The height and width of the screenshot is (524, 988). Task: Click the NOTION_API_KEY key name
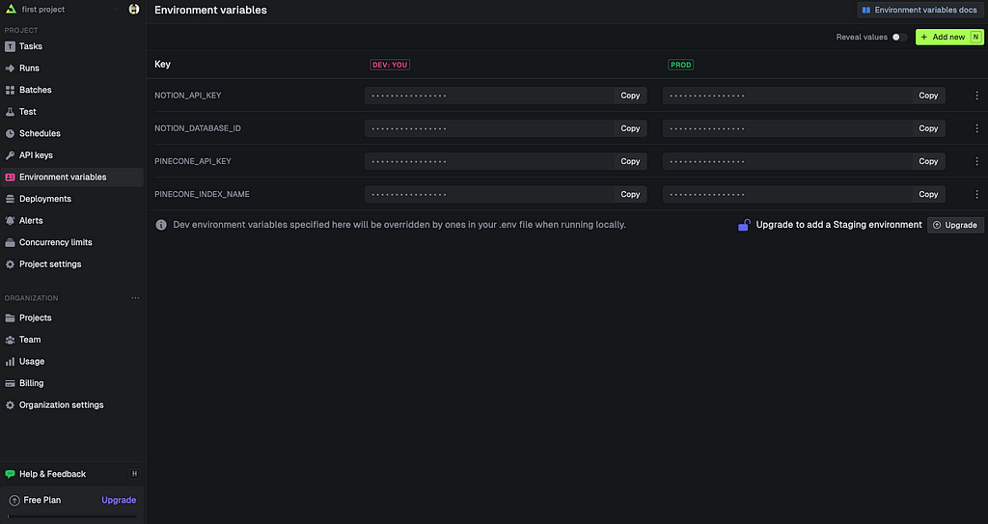188,96
